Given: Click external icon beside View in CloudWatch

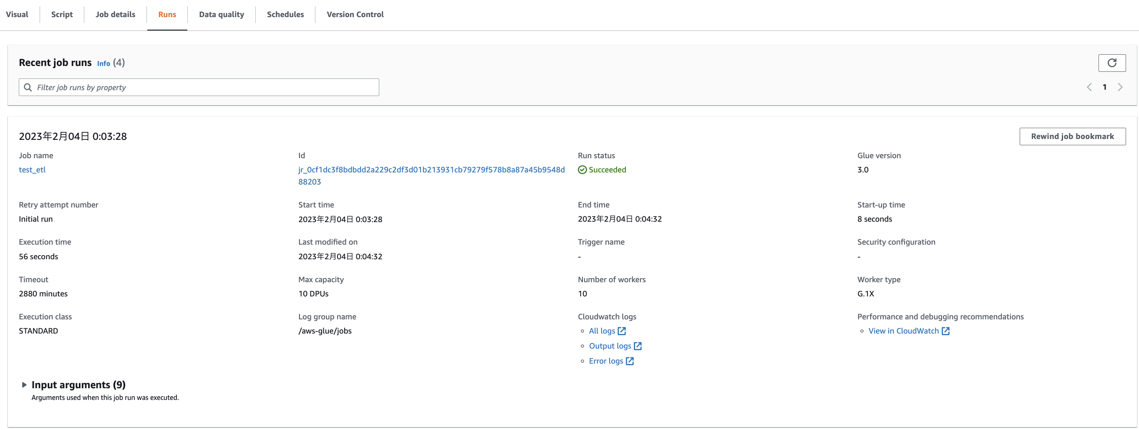Looking at the screenshot, I should 945,331.
